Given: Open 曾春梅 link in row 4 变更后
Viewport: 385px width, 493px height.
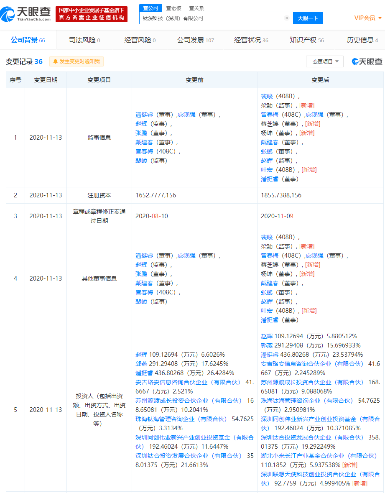Looking at the screenshot, I should point(269,255).
